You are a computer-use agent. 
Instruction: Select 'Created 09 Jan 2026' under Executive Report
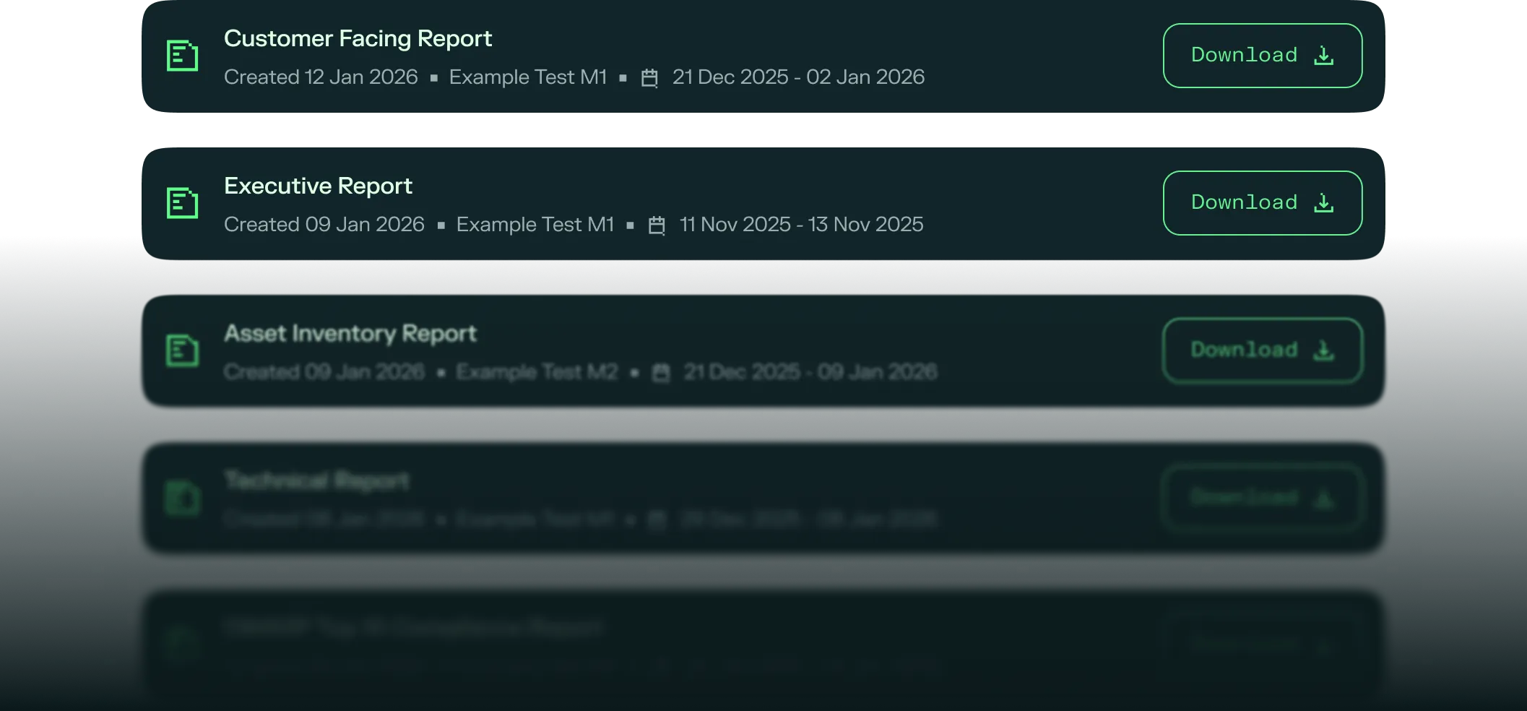pyautogui.click(x=324, y=224)
